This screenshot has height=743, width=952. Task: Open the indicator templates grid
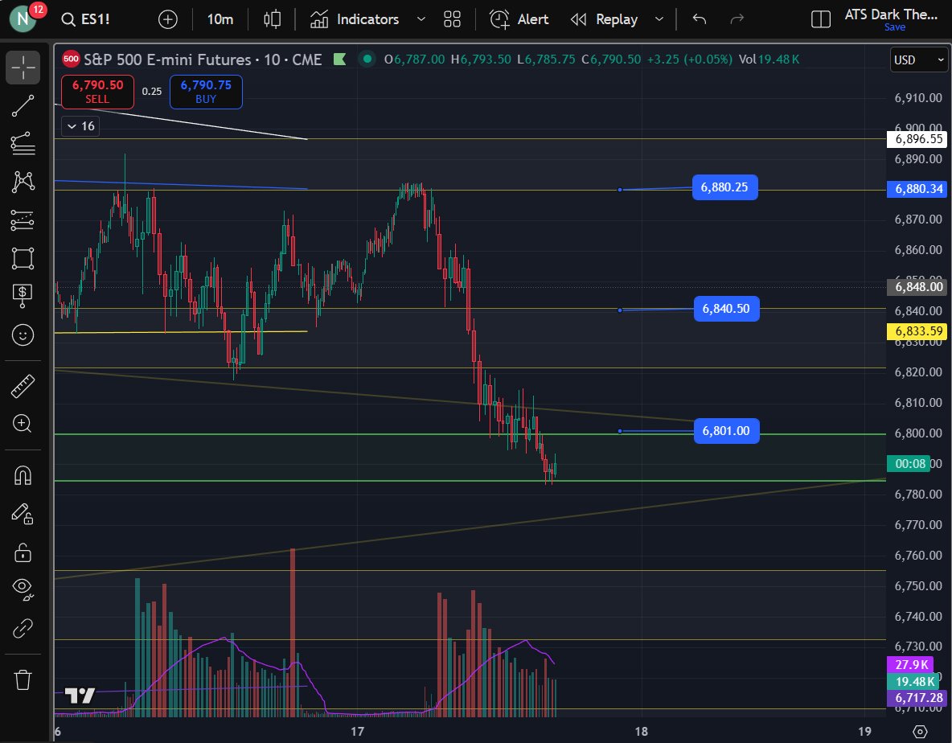click(453, 19)
